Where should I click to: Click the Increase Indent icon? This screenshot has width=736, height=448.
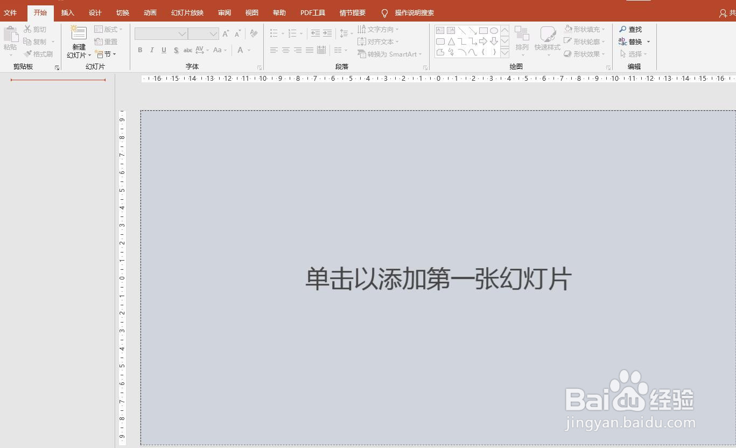tap(327, 33)
